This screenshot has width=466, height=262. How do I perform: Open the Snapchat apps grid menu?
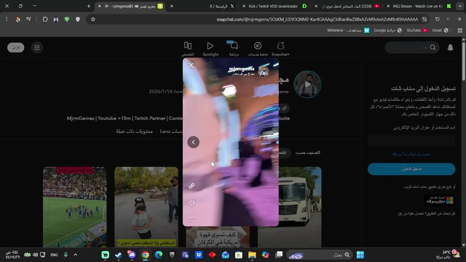tap(37, 47)
